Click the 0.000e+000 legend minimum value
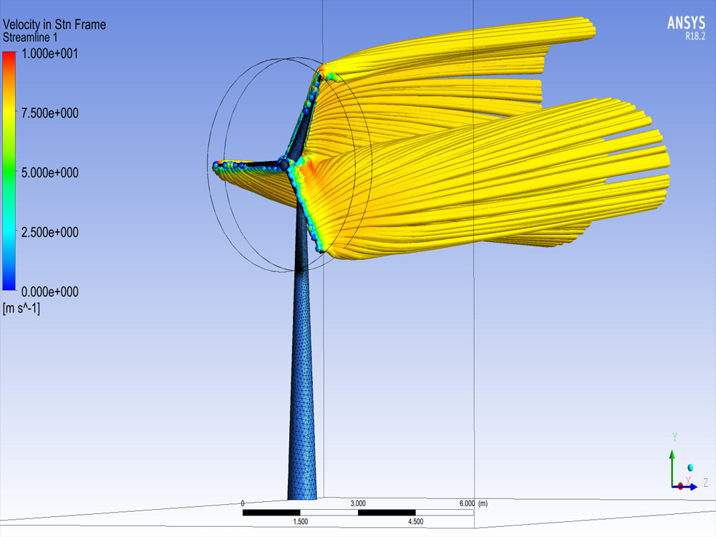 coord(50,291)
